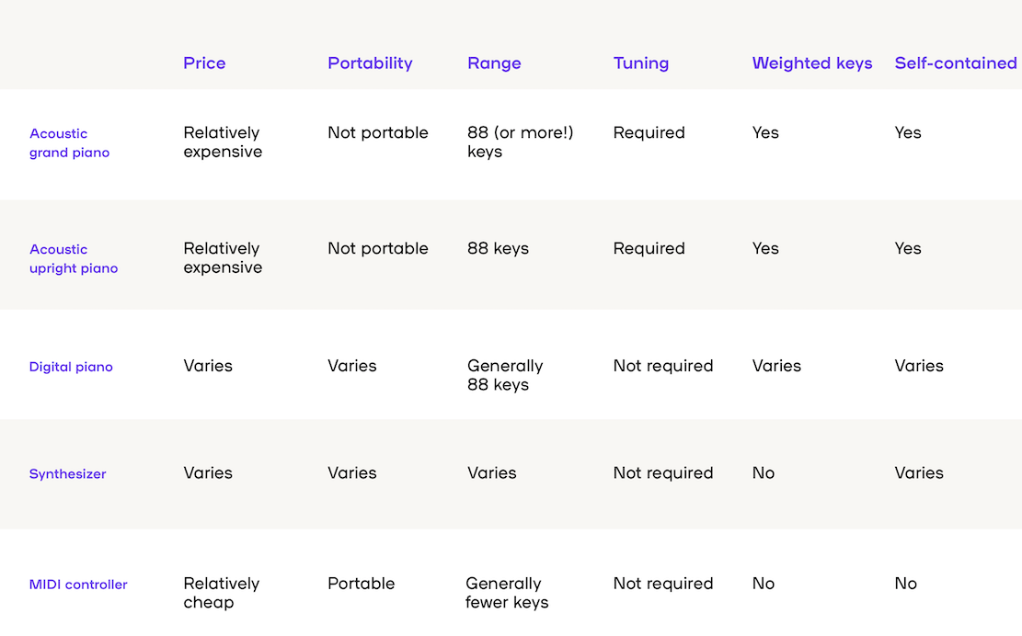1022x636 pixels.
Task: Open the MIDI controller row label
Action: [78, 585]
